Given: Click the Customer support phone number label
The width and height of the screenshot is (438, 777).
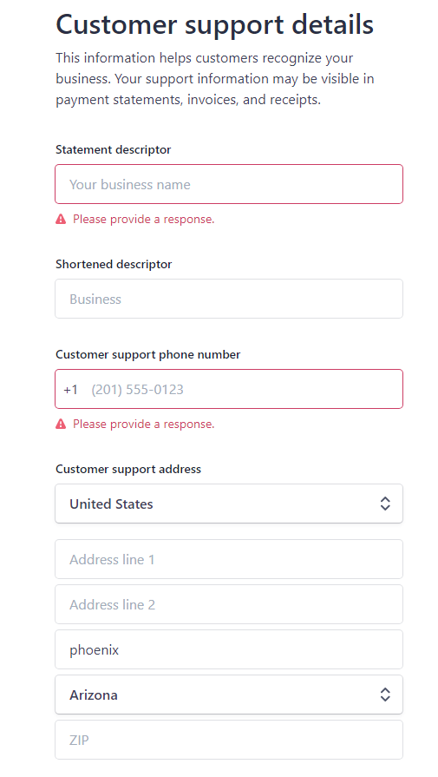Looking at the screenshot, I should 148,354.
